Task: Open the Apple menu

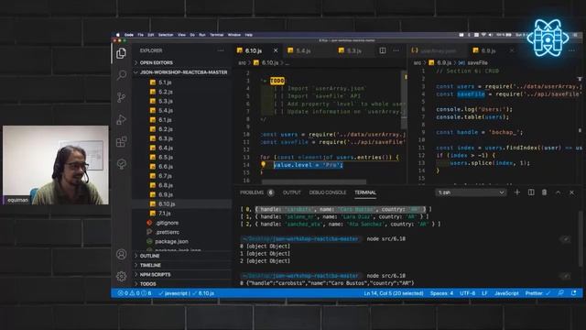Action: pyautogui.click(x=118, y=35)
